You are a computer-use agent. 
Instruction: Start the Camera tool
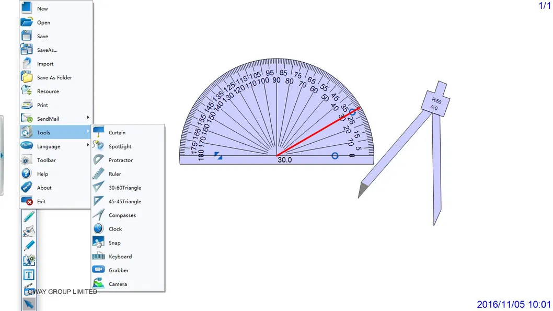tap(118, 284)
